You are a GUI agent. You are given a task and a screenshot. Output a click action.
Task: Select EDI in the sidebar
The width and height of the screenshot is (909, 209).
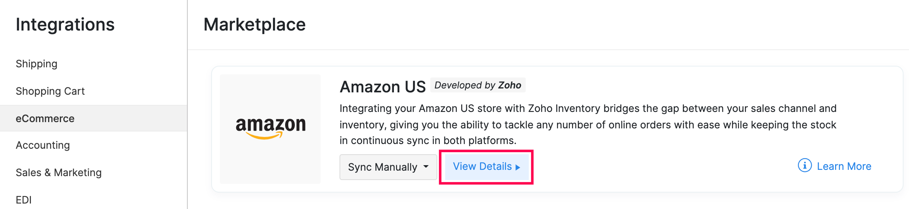pos(23,200)
